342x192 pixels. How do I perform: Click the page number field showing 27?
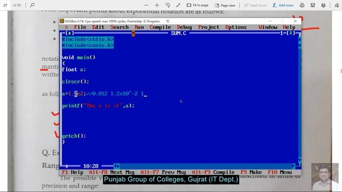pyautogui.click(x=5, y=5)
